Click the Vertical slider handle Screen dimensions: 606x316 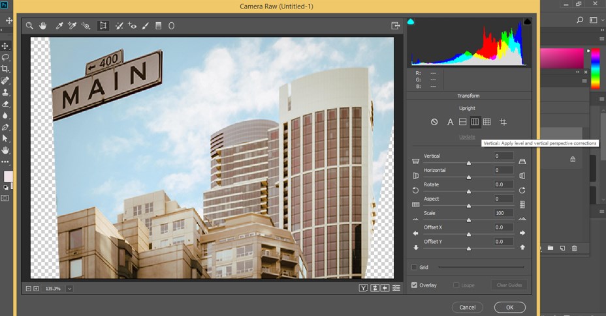(468, 162)
